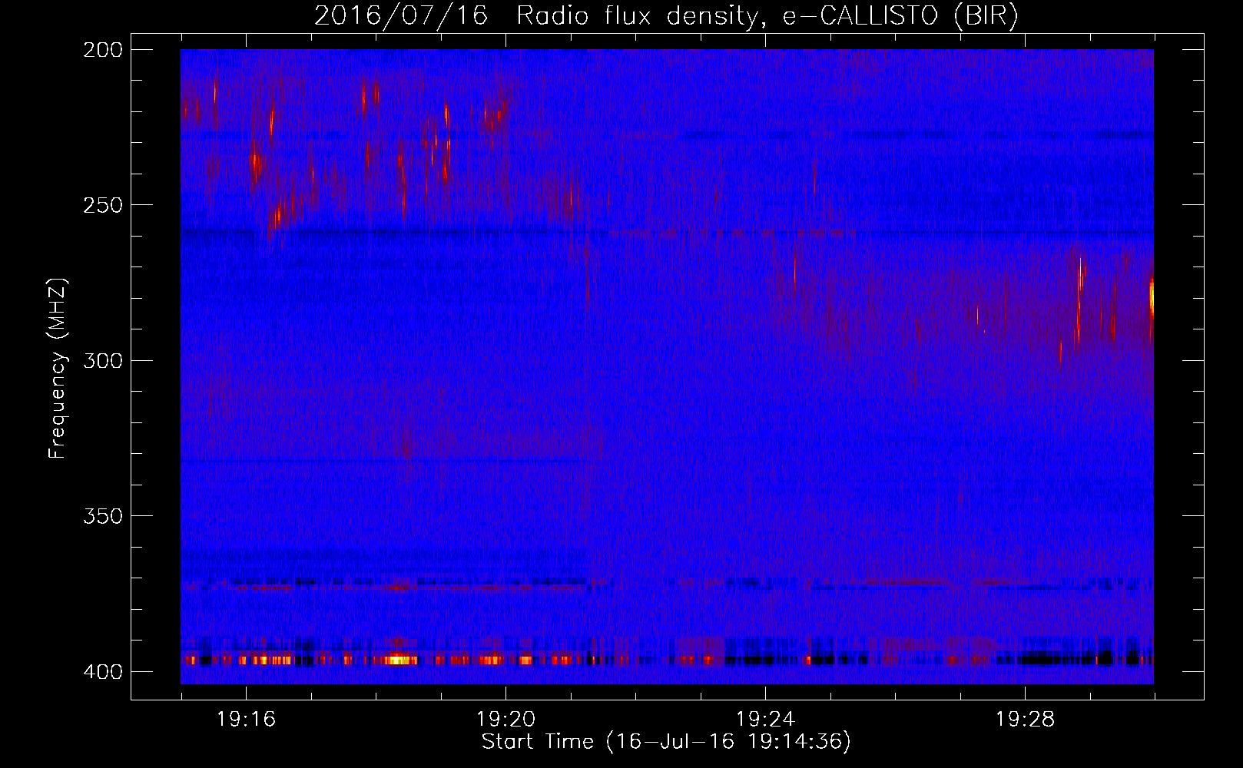The height and width of the screenshot is (768, 1243).
Task: Click the 300 frequency tick label
Action: coord(103,360)
